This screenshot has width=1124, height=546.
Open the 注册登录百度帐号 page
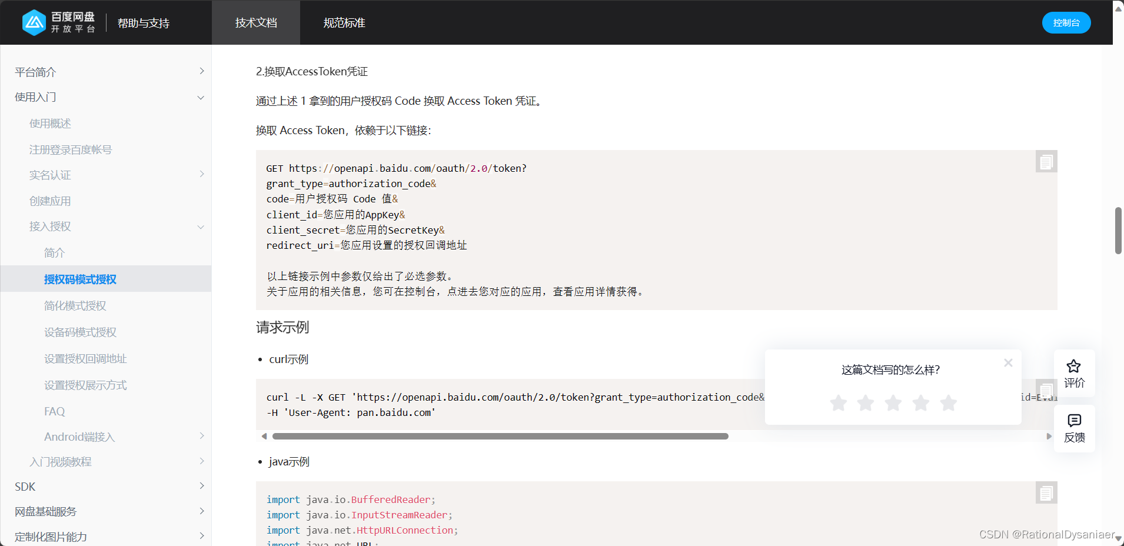pyautogui.click(x=71, y=149)
